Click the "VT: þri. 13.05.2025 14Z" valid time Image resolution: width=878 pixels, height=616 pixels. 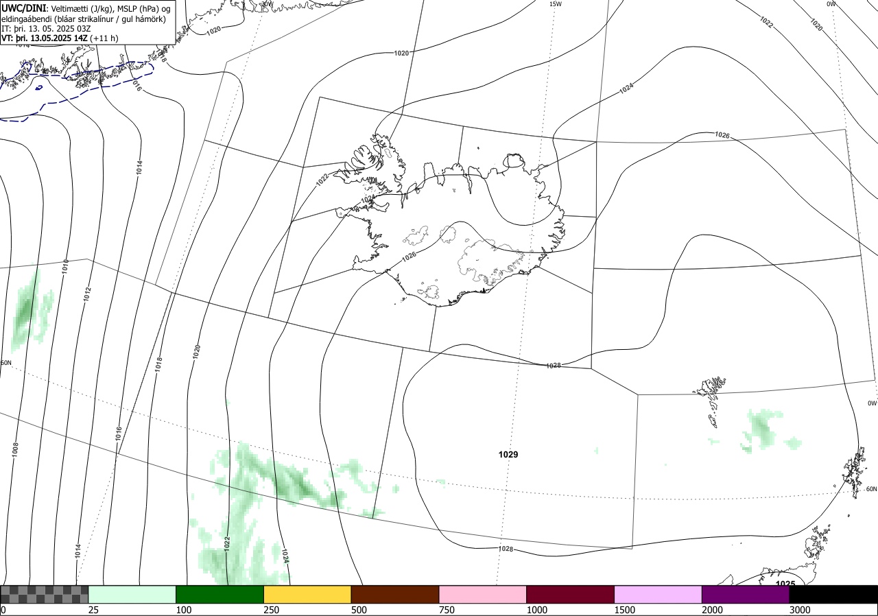44,39
